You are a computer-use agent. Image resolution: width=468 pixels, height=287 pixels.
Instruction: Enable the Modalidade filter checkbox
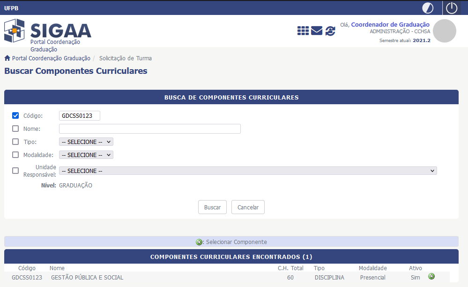tap(15, 155)
